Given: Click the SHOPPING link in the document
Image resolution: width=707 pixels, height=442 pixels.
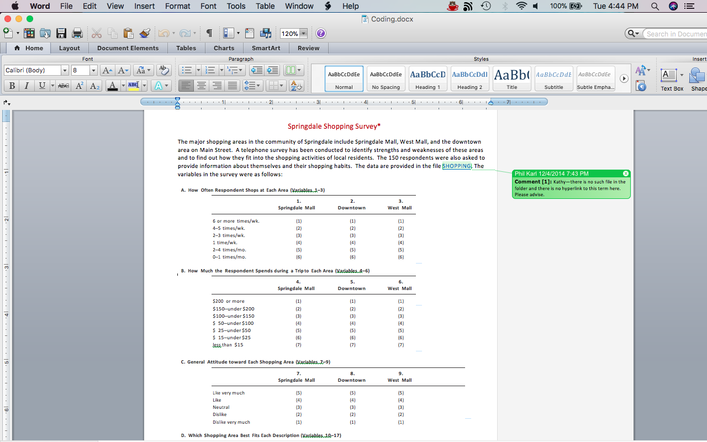Looking at the screenshot, I should pos(456,166).
